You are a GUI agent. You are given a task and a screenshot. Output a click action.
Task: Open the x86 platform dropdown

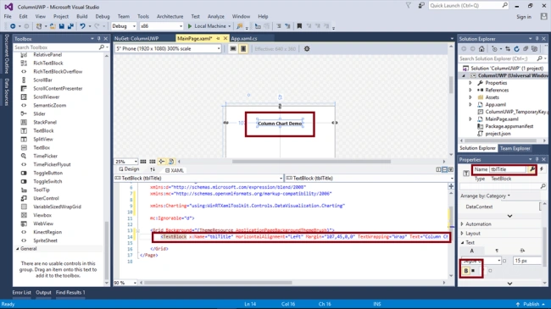tap(161, 26)
